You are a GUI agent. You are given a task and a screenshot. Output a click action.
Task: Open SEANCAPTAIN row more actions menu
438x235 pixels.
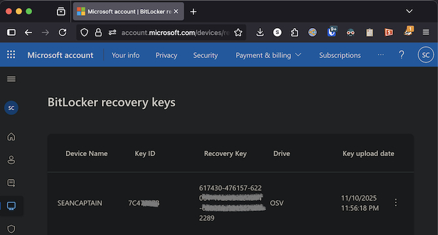pyautogui.click(x=396, y=202)
